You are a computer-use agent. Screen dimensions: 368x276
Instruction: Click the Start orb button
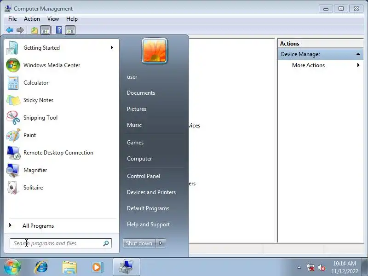coord(12,267)
